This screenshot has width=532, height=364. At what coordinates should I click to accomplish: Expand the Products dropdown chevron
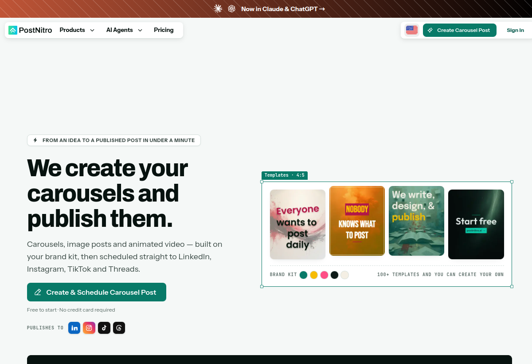tap(92, 30)
